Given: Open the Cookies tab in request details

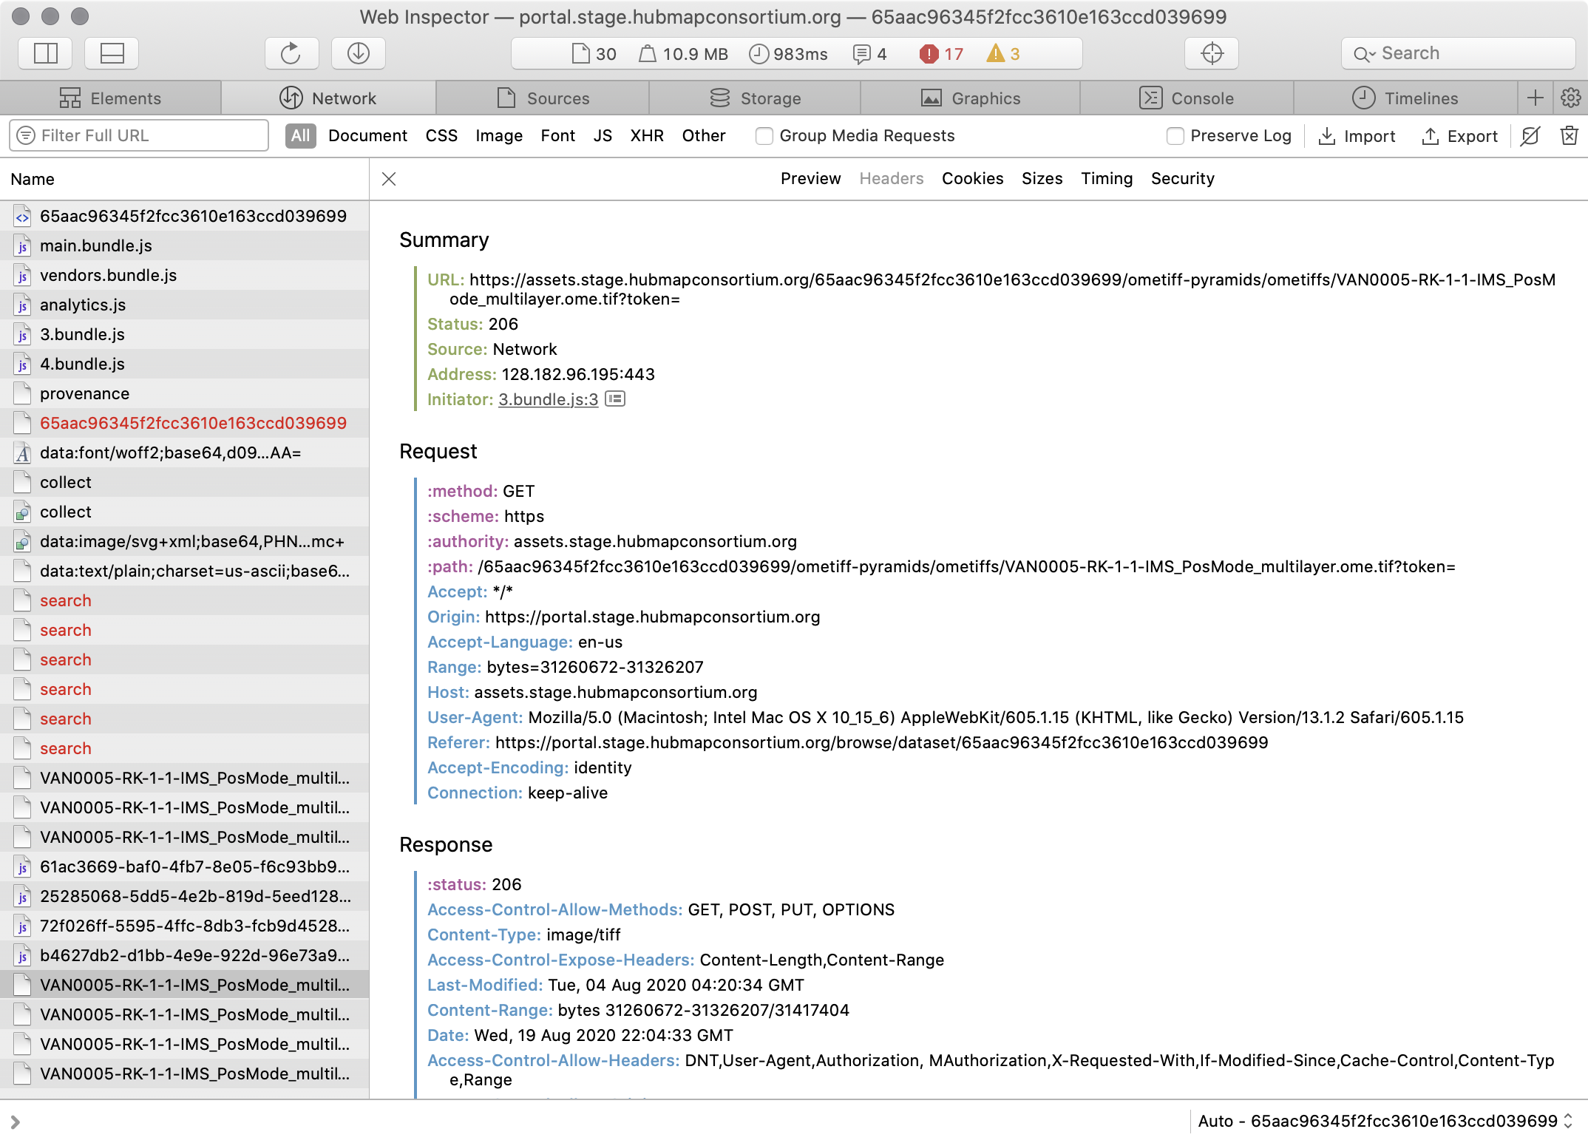Looking at the screenshot, I should (972, 178).
